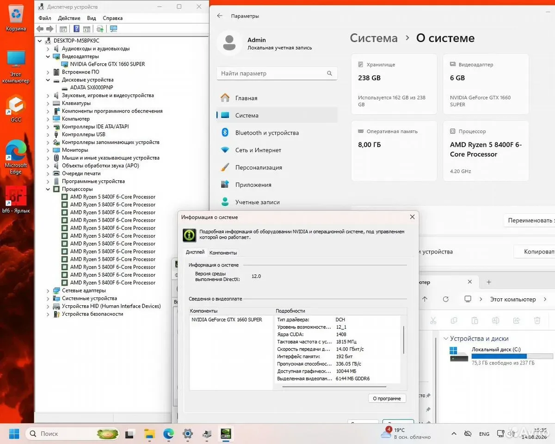Open Учетные записи settings
The image size is (555, 444).
click(277, 202)
